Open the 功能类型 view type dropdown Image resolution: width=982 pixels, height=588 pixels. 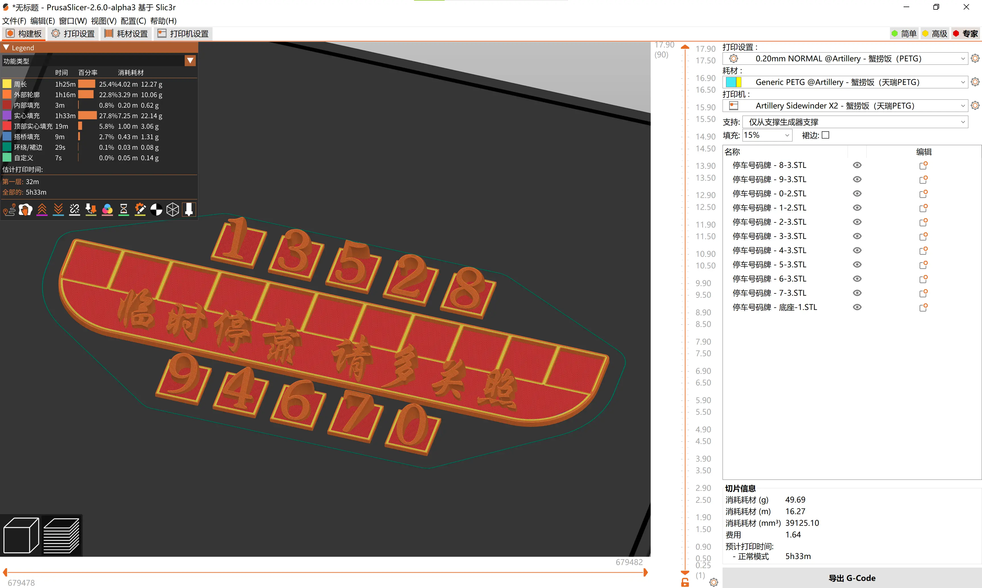[x=190, y=61]
